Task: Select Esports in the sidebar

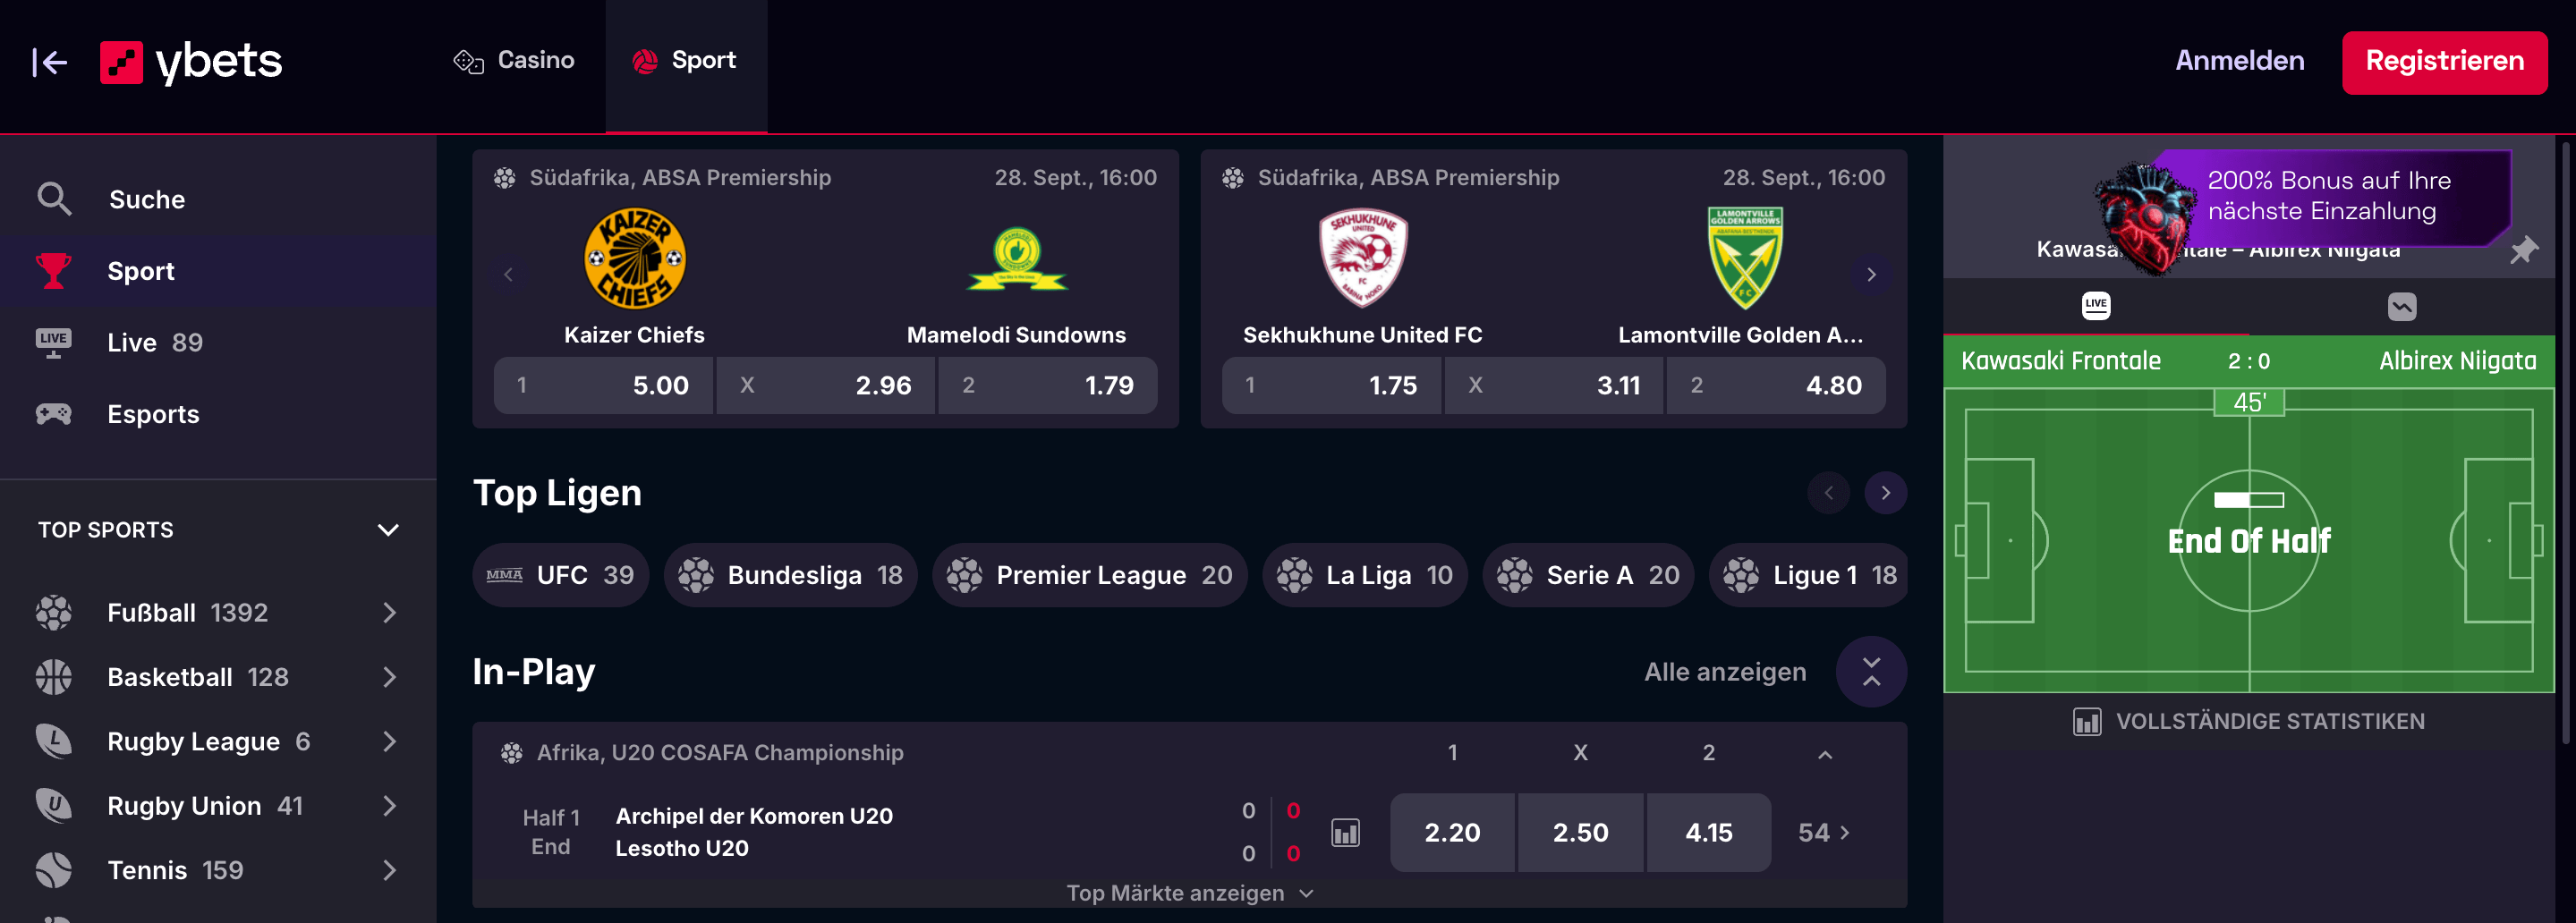Action: coord(153,414)
